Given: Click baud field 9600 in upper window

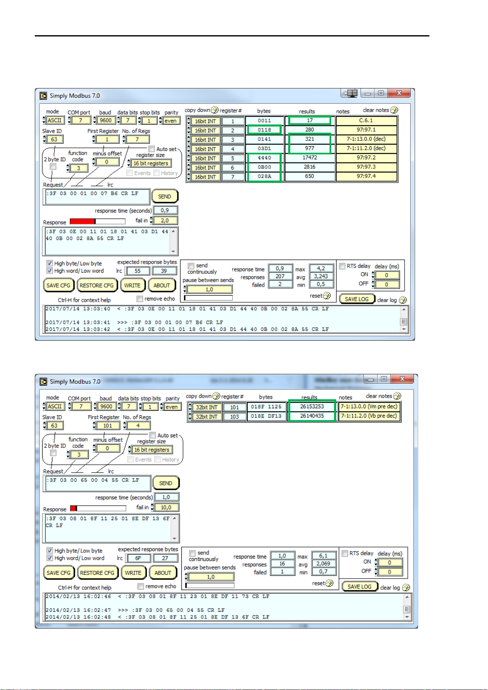Looking at the screenshot, I should pos(106,120).
